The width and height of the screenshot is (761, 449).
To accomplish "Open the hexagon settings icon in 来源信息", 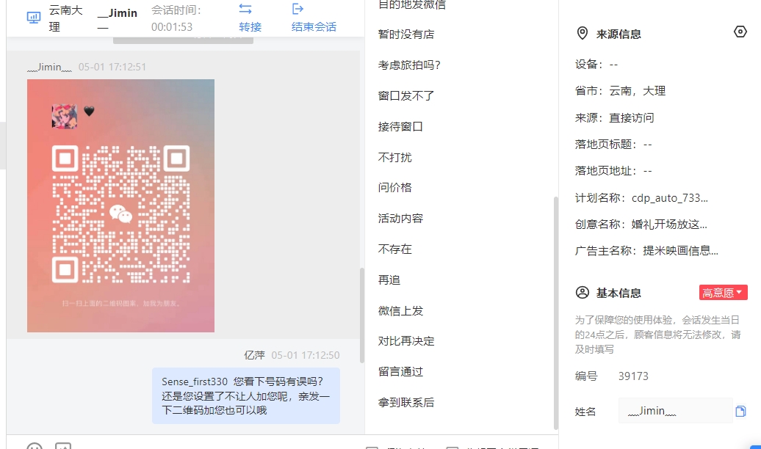I will coord(740,32).
